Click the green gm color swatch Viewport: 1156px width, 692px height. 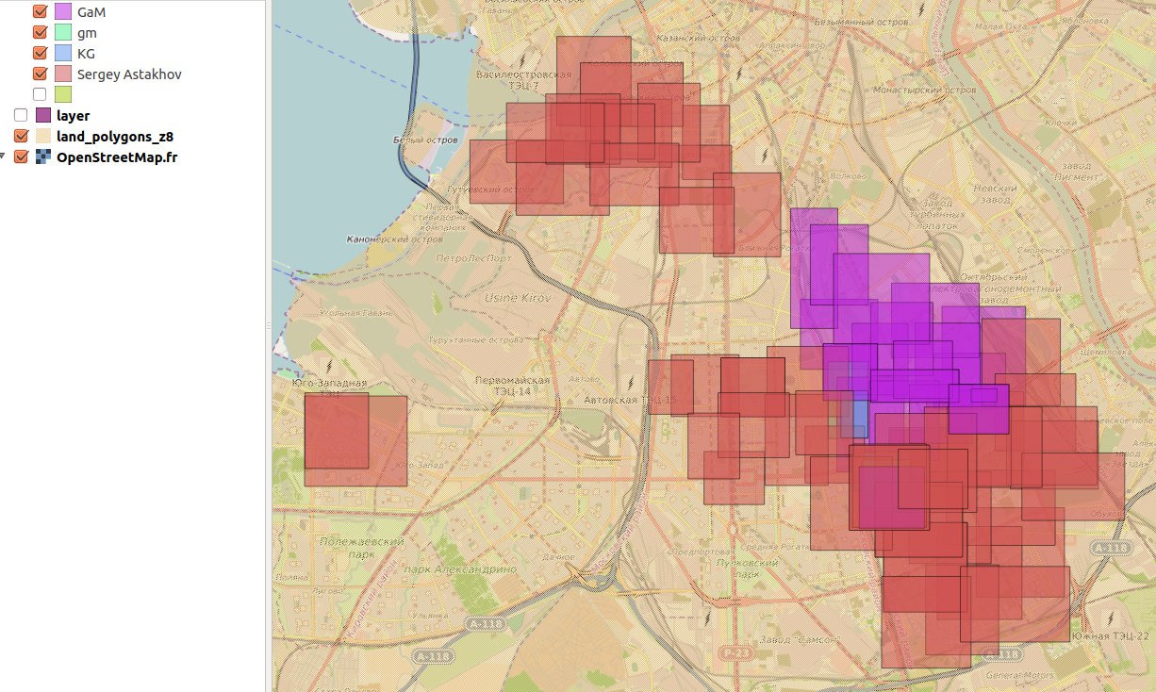[63, 33]
